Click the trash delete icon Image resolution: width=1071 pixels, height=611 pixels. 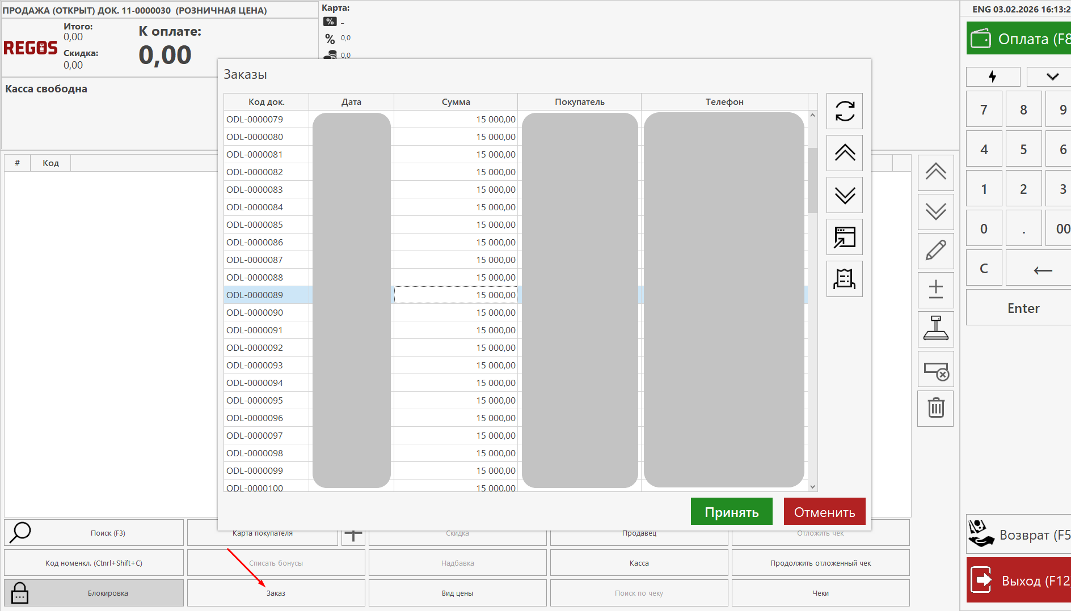(935, 408)
